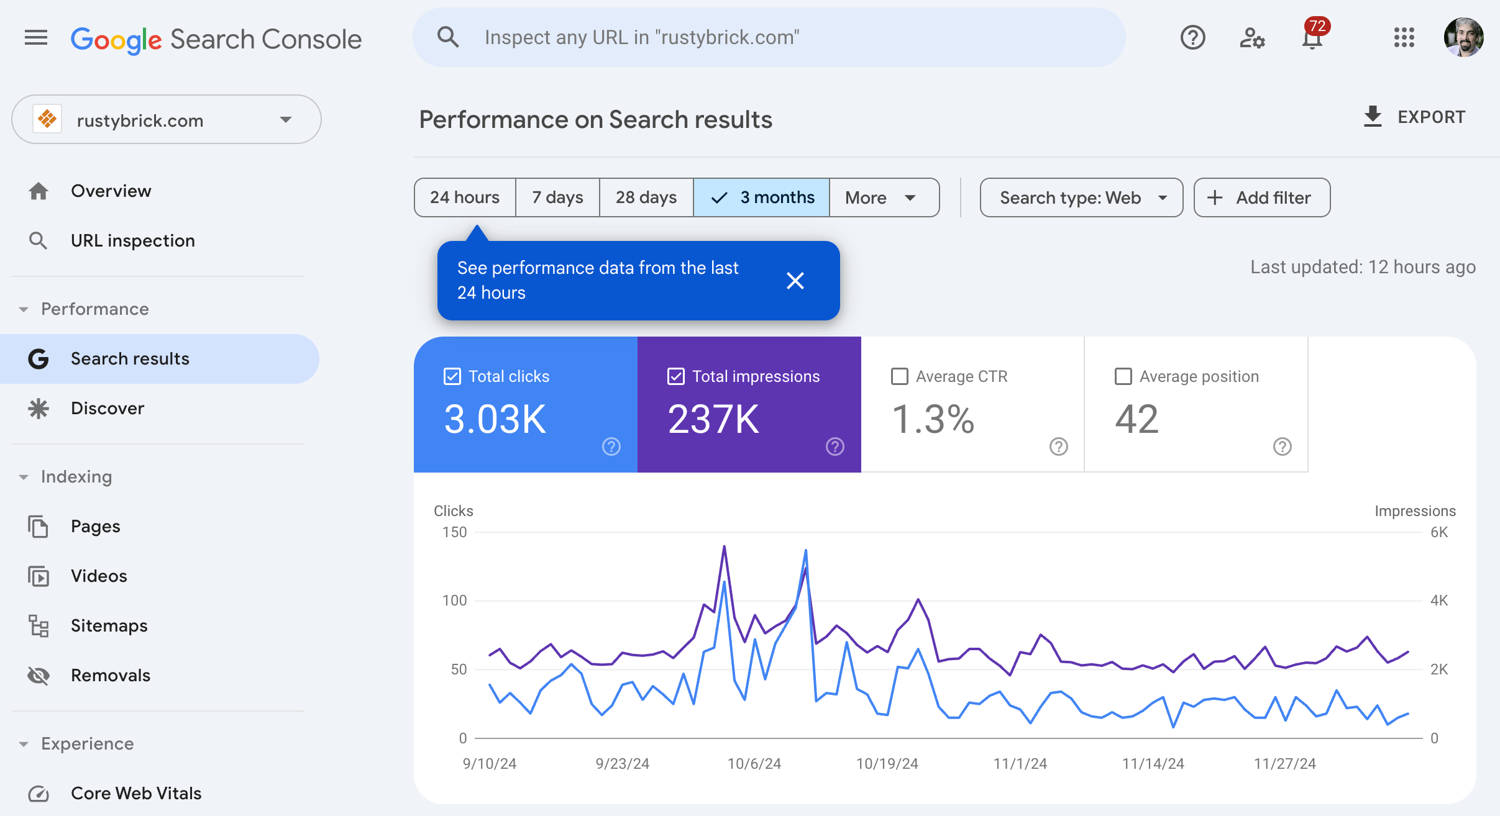This screenshot has width=1500, height=816.
Task: Expand the More date range dropdown
Action: [882, 198]
